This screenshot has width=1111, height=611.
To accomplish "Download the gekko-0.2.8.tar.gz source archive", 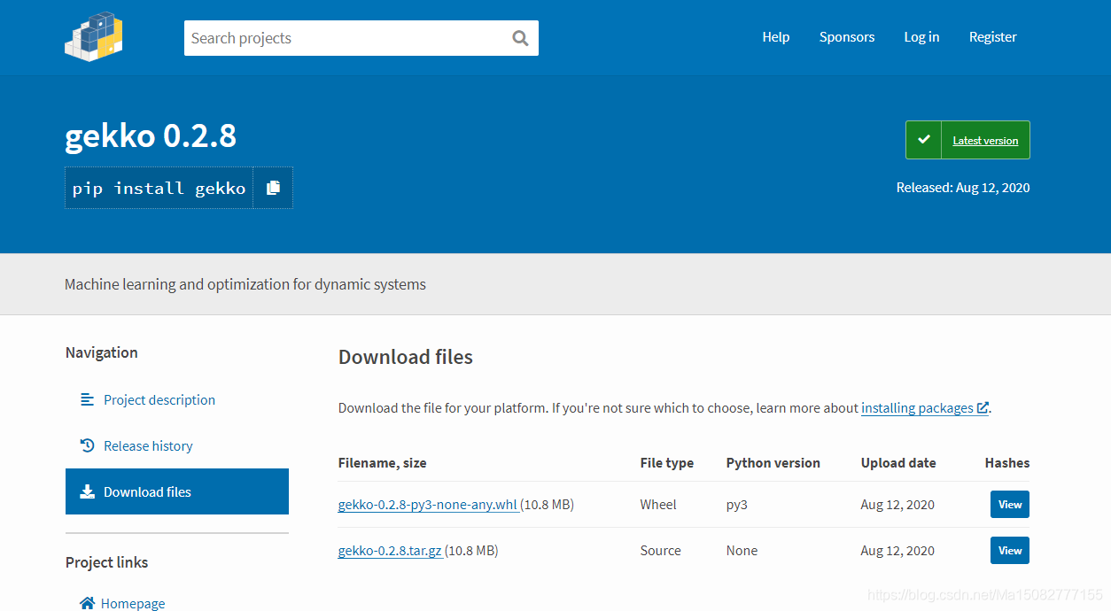I will click(x=390, y=550).
